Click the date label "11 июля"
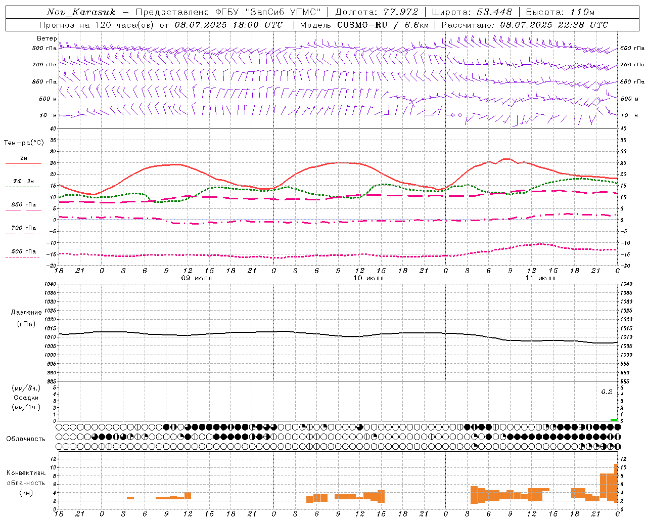This screenshot has height=518, width=647. (x=540, y=278)
